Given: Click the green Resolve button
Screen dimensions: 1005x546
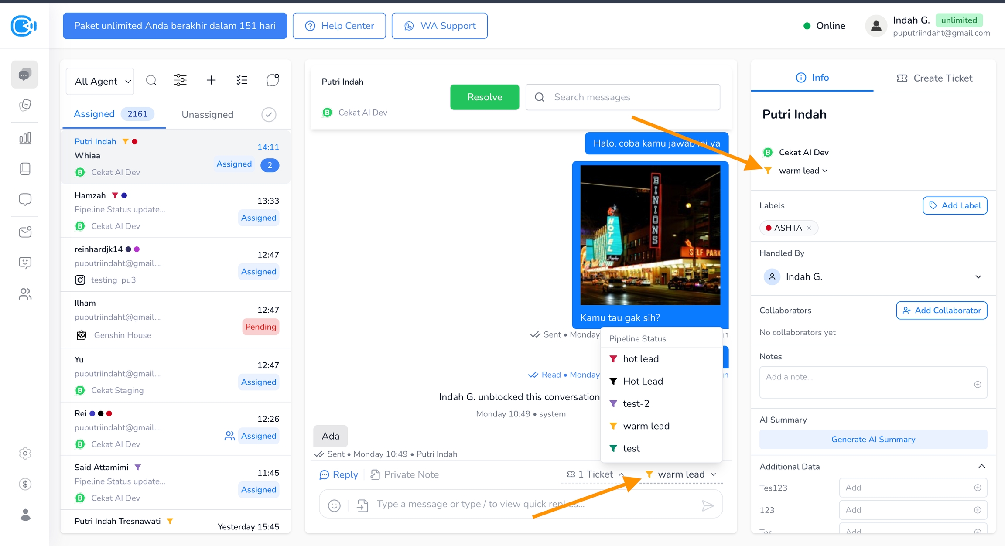Looking at the screenshot, I should (484, 97).
